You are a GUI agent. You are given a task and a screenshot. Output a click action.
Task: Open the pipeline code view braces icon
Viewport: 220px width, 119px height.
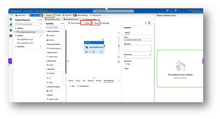(146, 23)
